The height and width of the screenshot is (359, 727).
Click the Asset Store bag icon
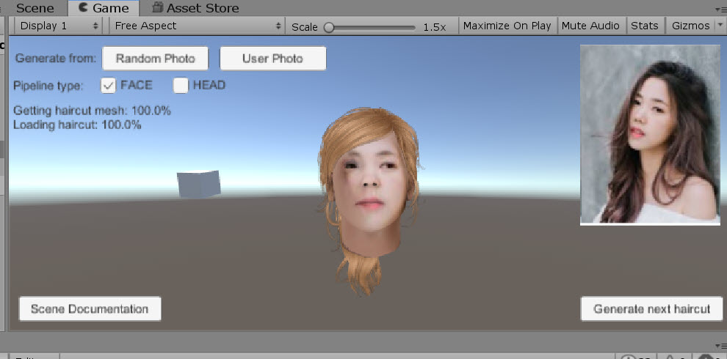157,9
